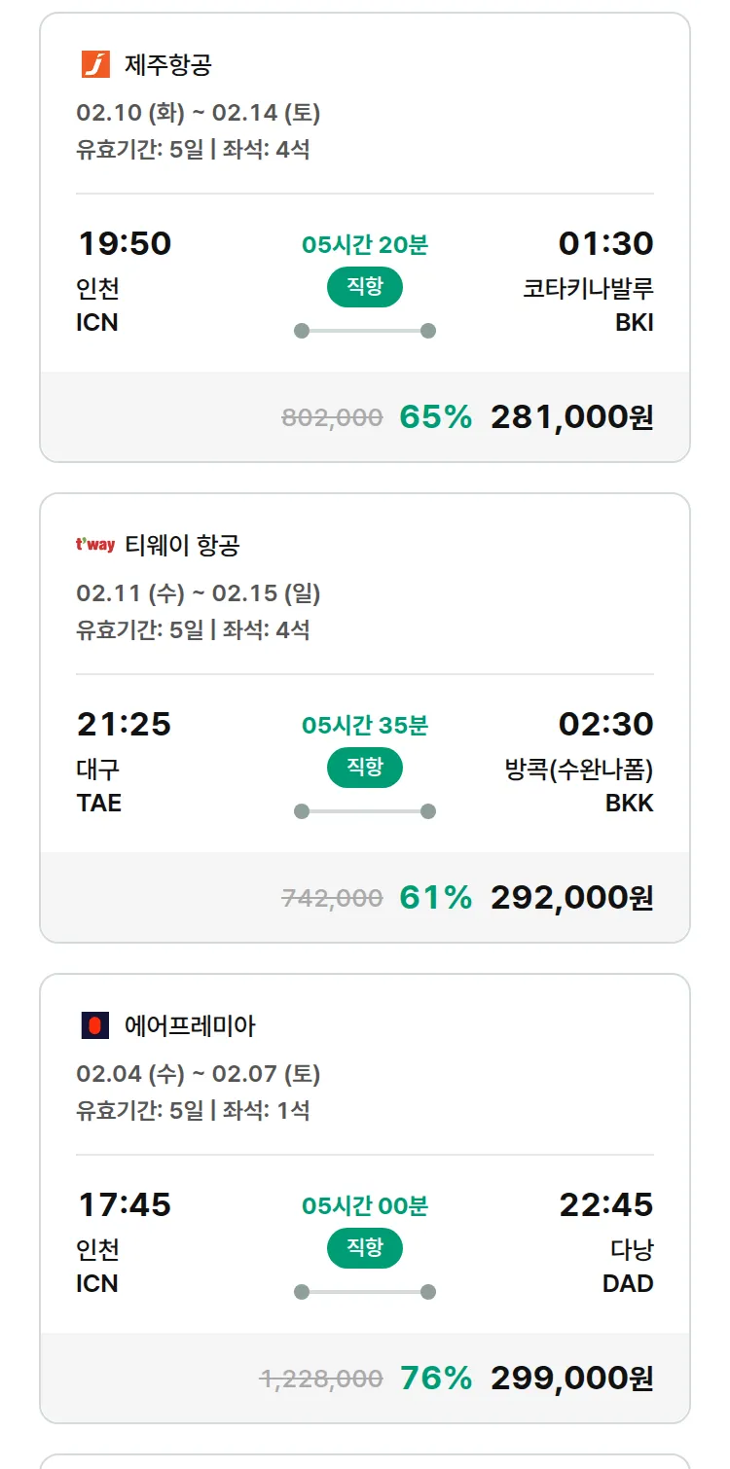This screenshot has height=1469, width=730.
Task: Click the 65% discount label
Action: 435,417
